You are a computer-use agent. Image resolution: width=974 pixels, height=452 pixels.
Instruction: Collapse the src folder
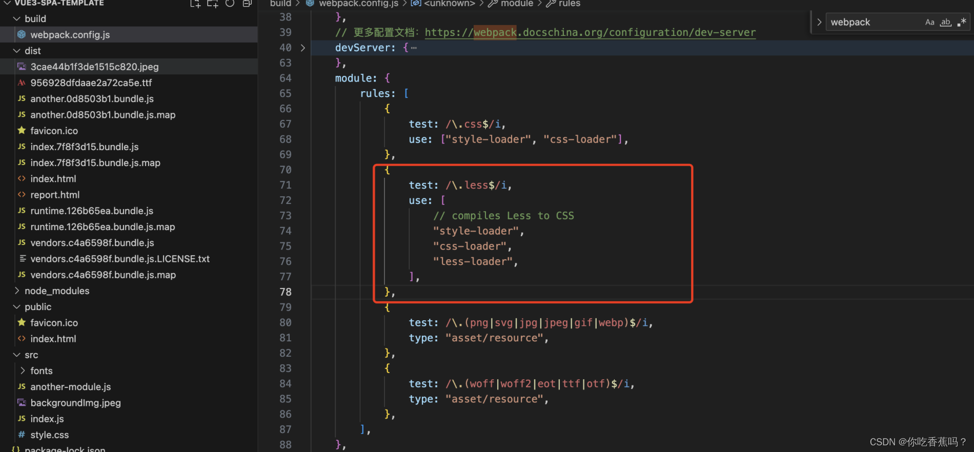click(16, 355)
